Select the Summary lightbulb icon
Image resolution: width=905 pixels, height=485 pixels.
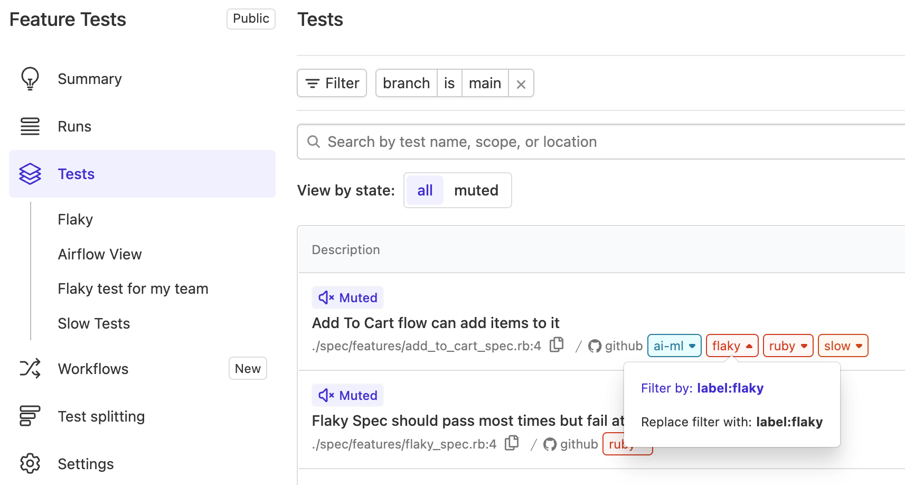(x=30, y=78)
